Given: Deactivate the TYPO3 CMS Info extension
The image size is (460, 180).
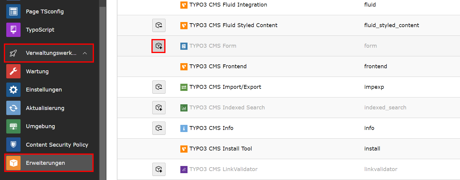Looking at the screenshot, I should point(159,128).
